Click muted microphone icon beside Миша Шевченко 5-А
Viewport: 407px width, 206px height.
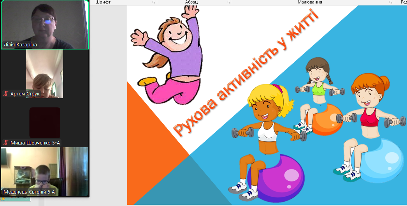pos(6,143)
